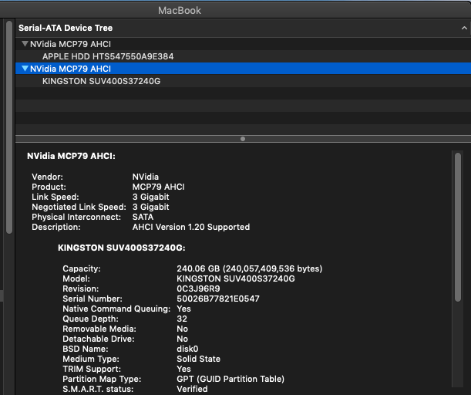
Task: Click the Capacity: label
Action: click(82, 268)
